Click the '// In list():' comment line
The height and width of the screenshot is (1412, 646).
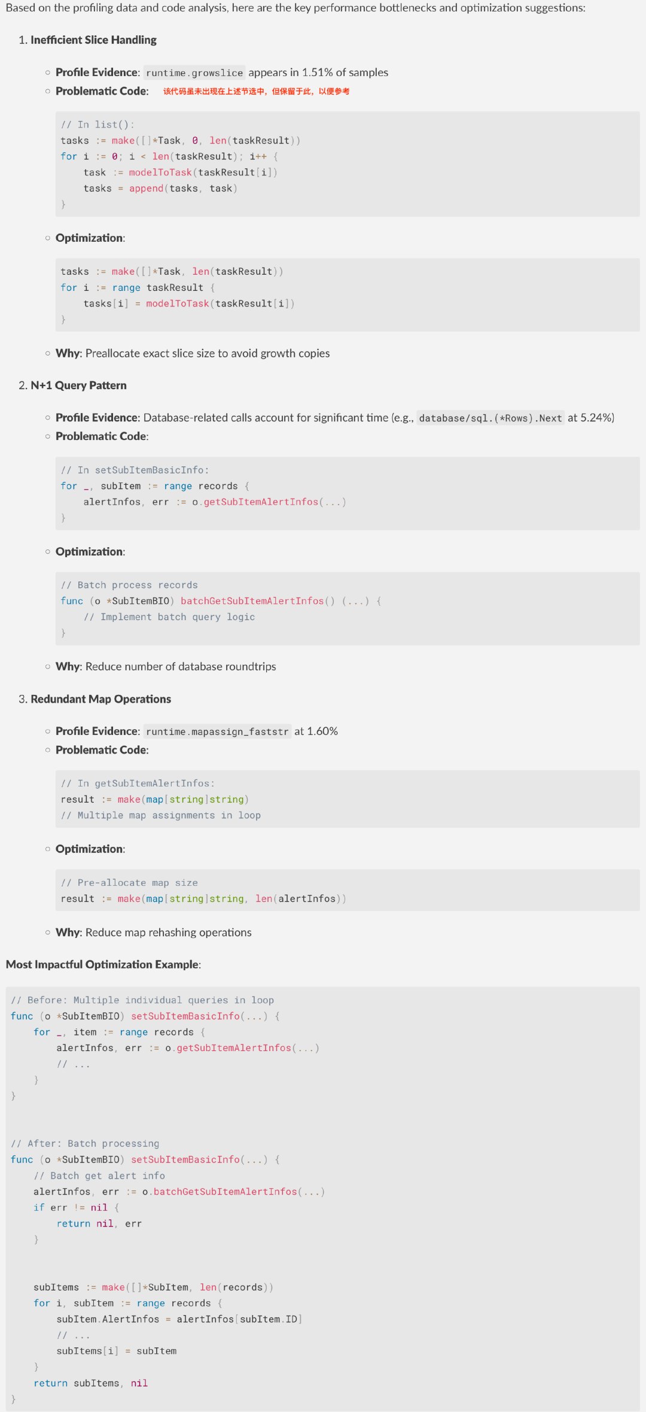point(97,125)
